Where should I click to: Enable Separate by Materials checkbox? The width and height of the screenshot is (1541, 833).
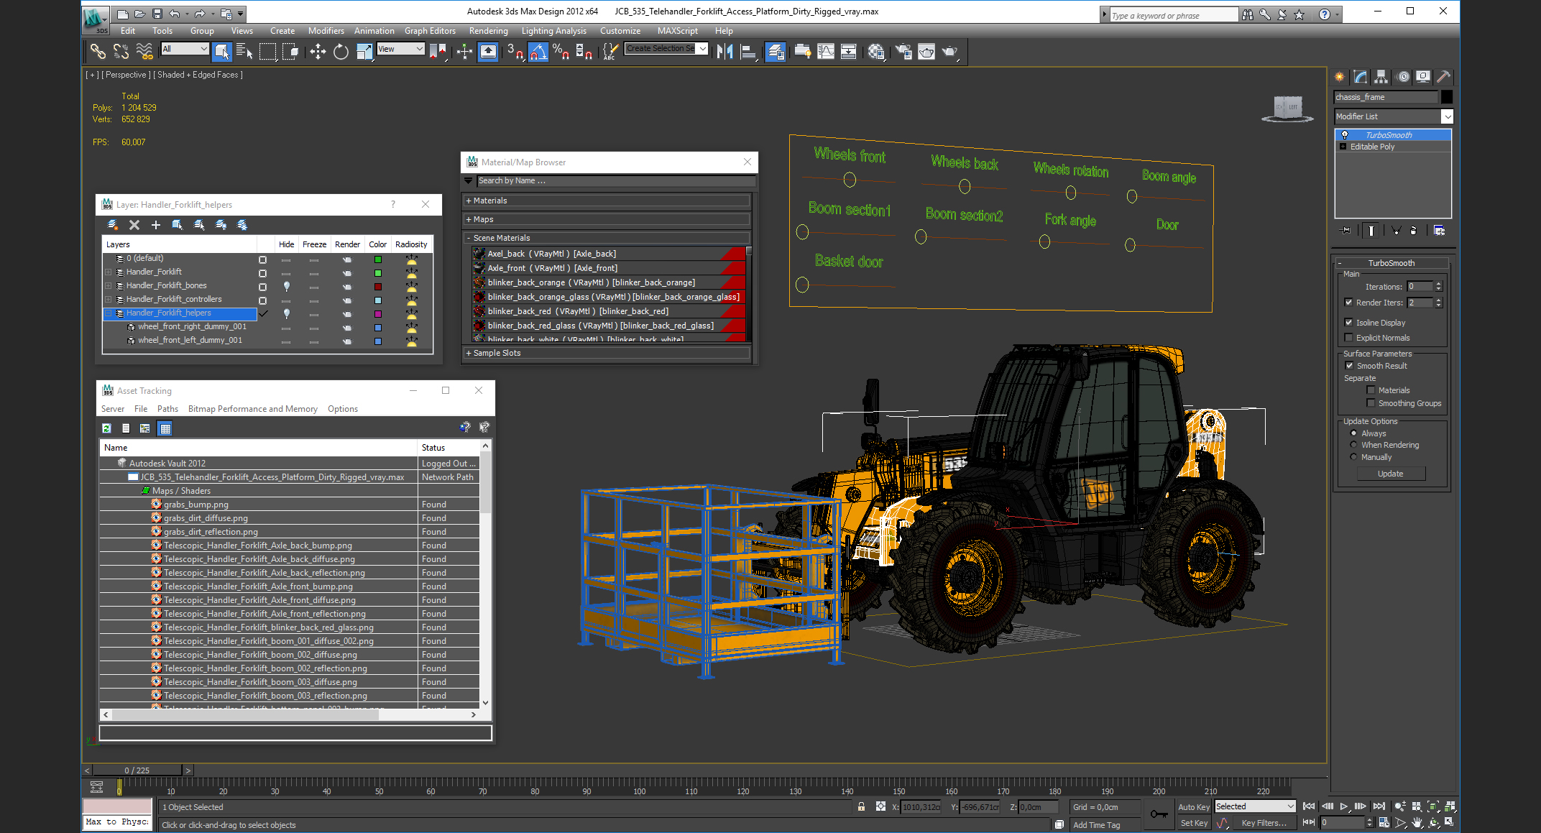[1371, 390]
